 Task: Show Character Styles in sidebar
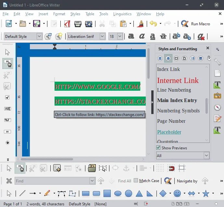click(x=168, y=58)
